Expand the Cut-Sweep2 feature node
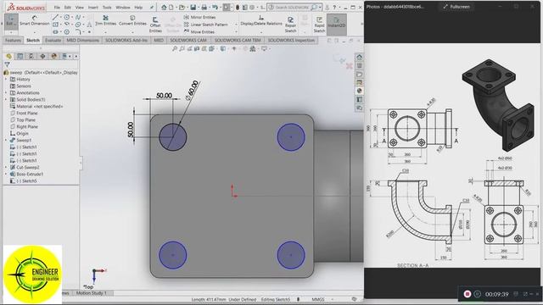Image resolution: width=543 pixels, height=305 pixels. tap(6, 167)
